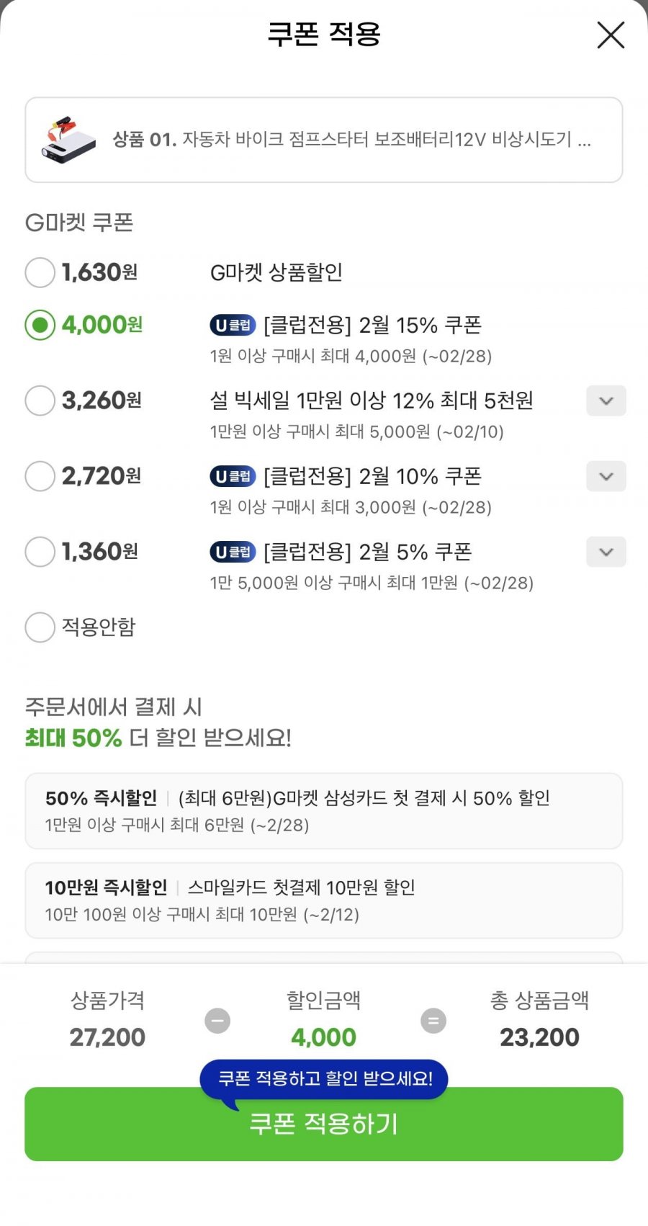
Task: Select the 적용안함 radio option
Action: click(x=40, y=627)
